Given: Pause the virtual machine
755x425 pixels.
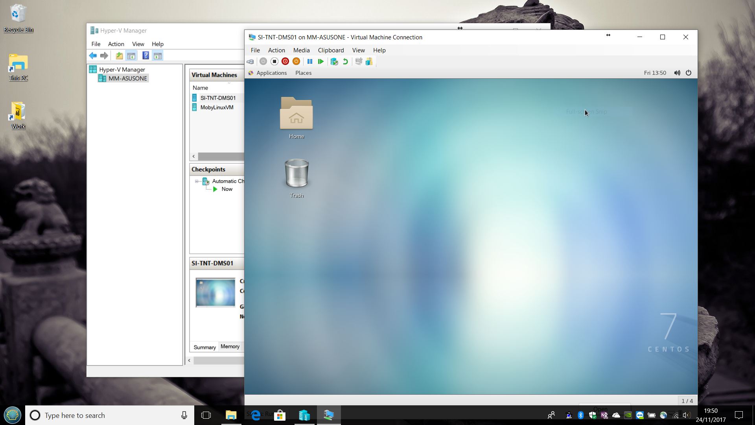Looking at the screenshot, I should pyautogui.click(x=310, y=61).
